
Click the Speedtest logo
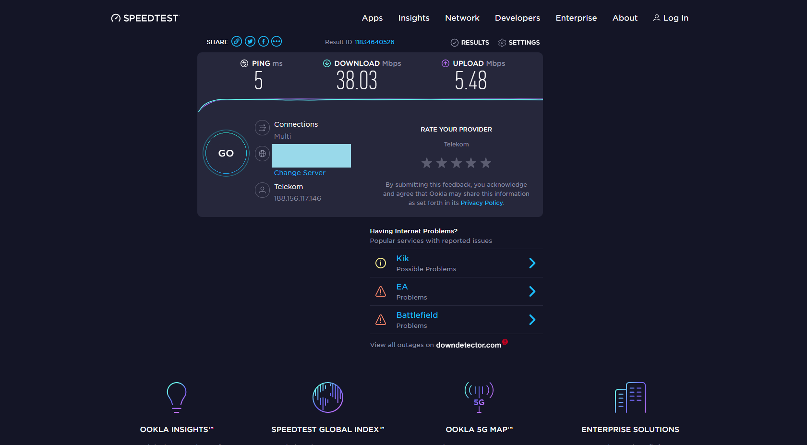tap(145, 18)
